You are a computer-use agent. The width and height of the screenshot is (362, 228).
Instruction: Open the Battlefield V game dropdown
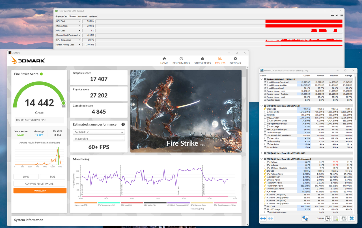point(99,132)
